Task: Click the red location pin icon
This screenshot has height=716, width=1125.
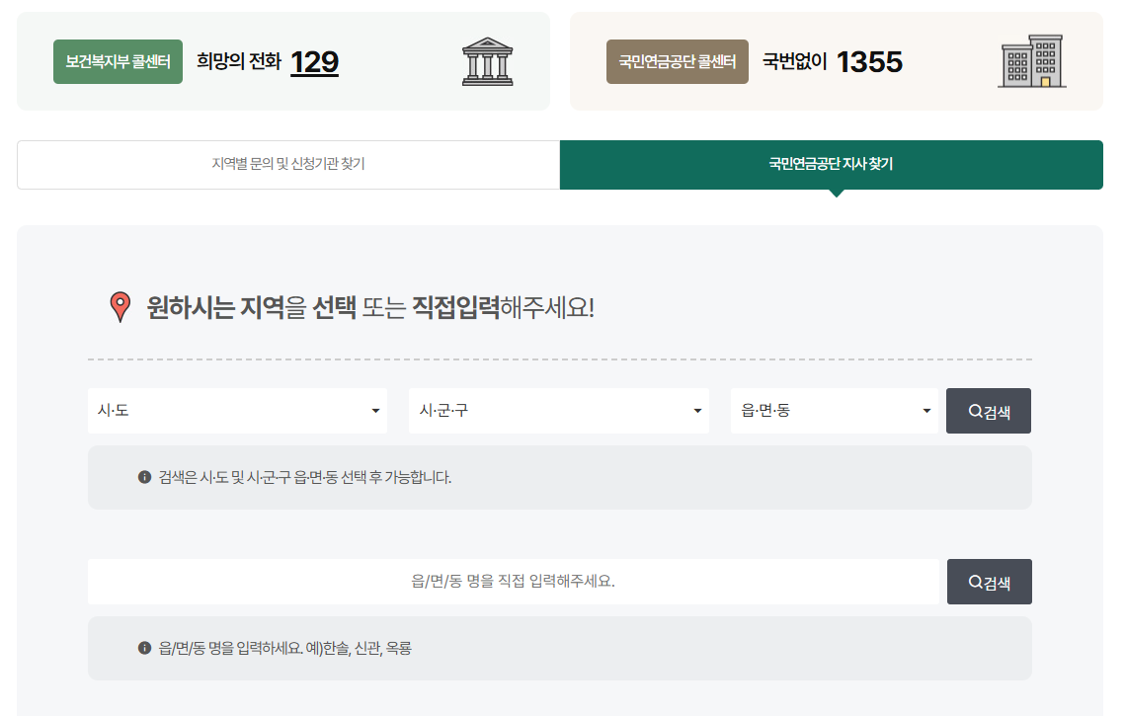Action: click(x=120, y=308)
